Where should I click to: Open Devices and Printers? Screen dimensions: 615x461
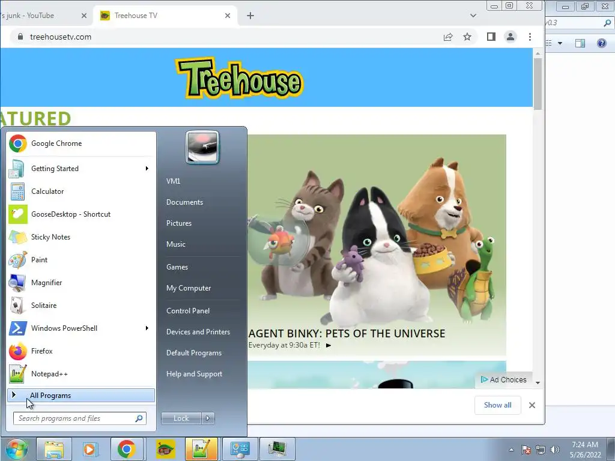198,331
